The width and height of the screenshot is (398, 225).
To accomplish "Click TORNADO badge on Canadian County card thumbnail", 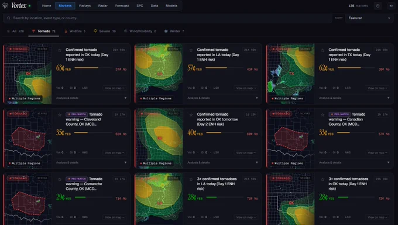I will click(x=281, y=113).
